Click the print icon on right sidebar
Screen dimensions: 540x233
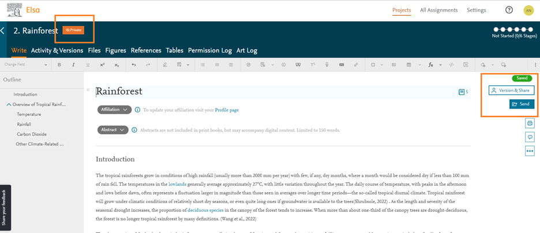530,123
